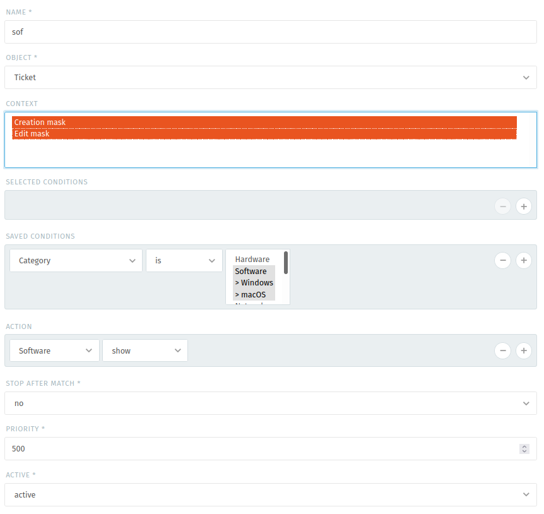Click the category value list scrollbar
This screenshot has width=544, height=514.
click(x=286, y=263)
